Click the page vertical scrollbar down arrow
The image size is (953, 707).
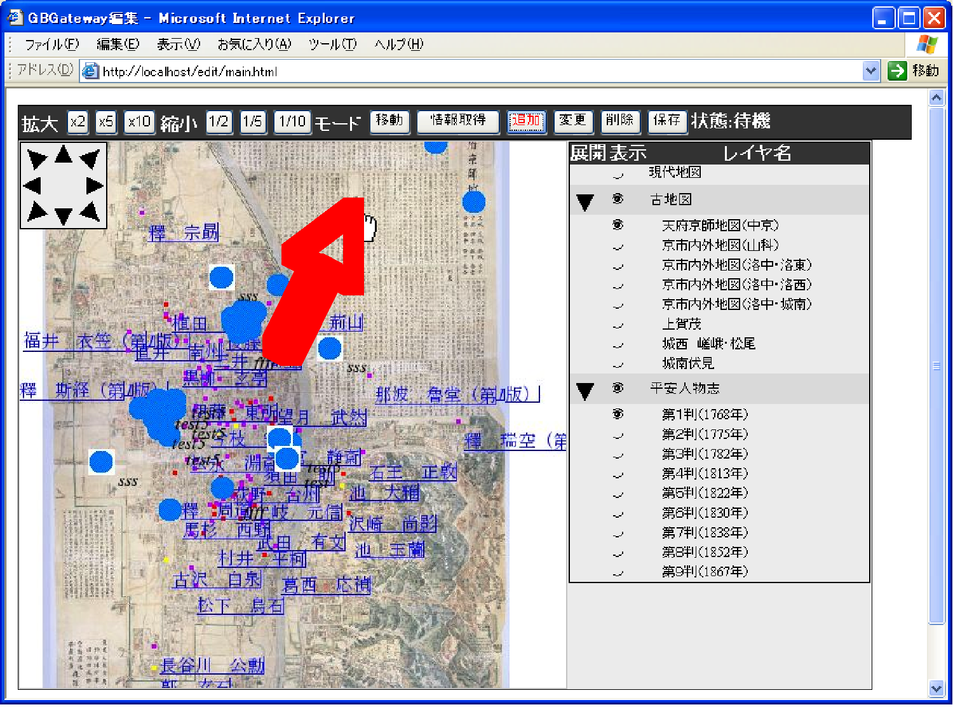tap(936, 688)
